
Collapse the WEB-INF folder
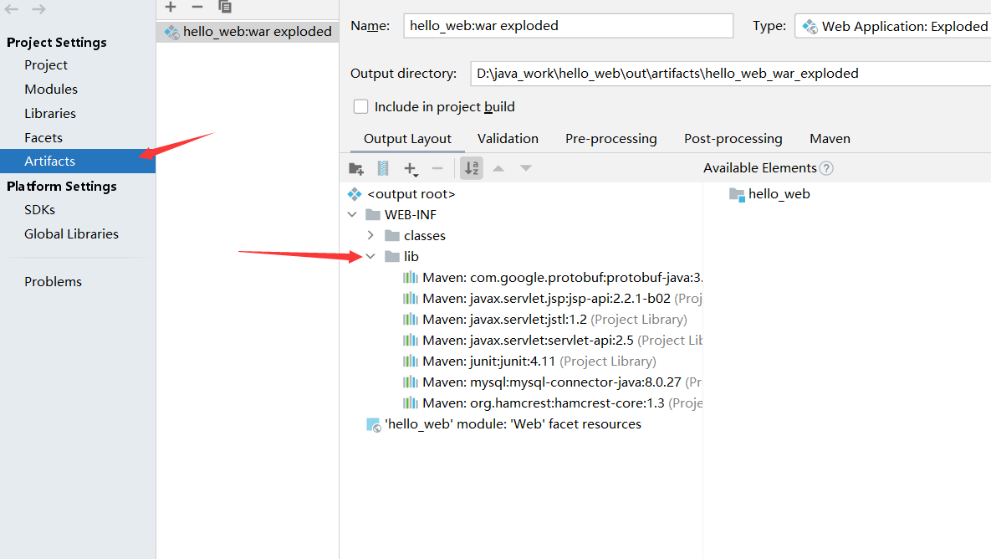[352, 215]
